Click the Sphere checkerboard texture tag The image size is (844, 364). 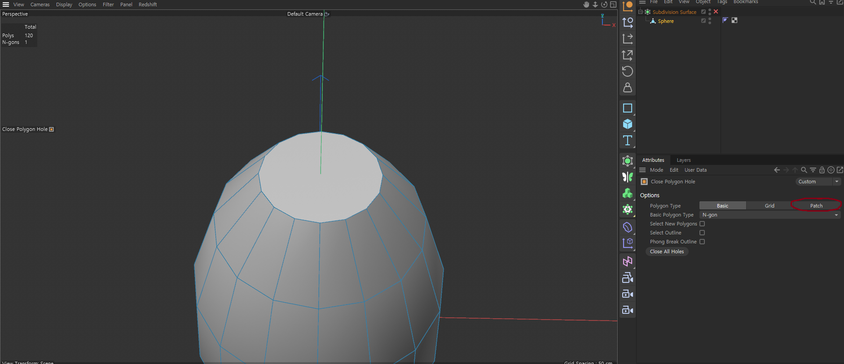pyautogui.click(x=734, y=20)
